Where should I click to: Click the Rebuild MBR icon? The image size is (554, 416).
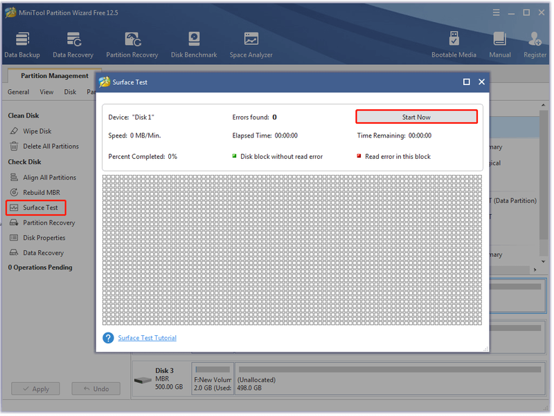14,192
